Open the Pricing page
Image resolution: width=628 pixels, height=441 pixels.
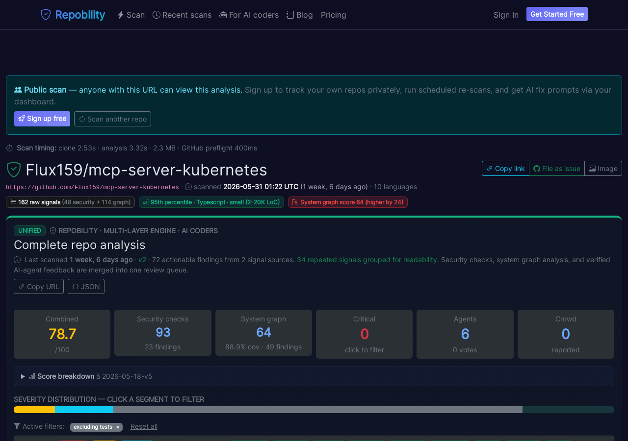[x=334, y=15]
